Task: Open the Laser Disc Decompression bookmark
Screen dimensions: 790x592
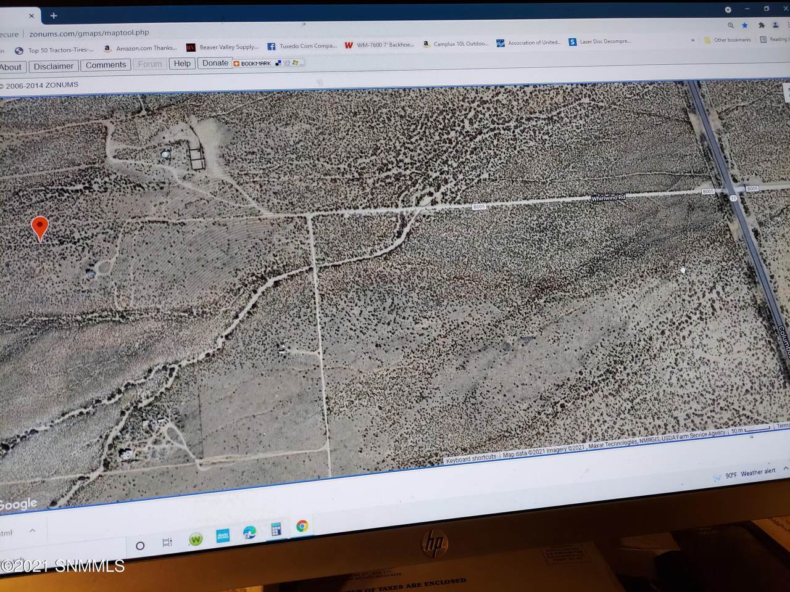Action: click(x=599, y=41)
